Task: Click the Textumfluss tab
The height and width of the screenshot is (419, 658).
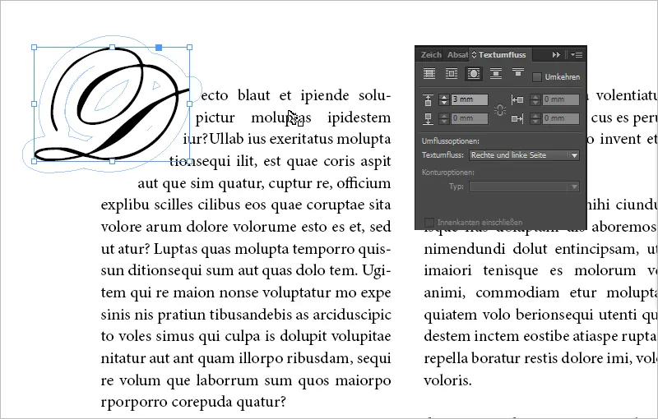Action: click(502, 55)
